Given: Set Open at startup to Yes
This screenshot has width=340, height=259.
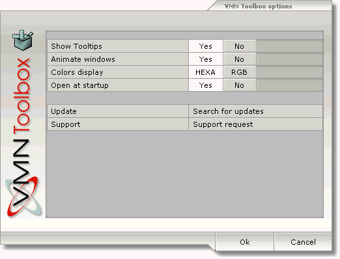Looking at the screenshot, I should [206, 85].
